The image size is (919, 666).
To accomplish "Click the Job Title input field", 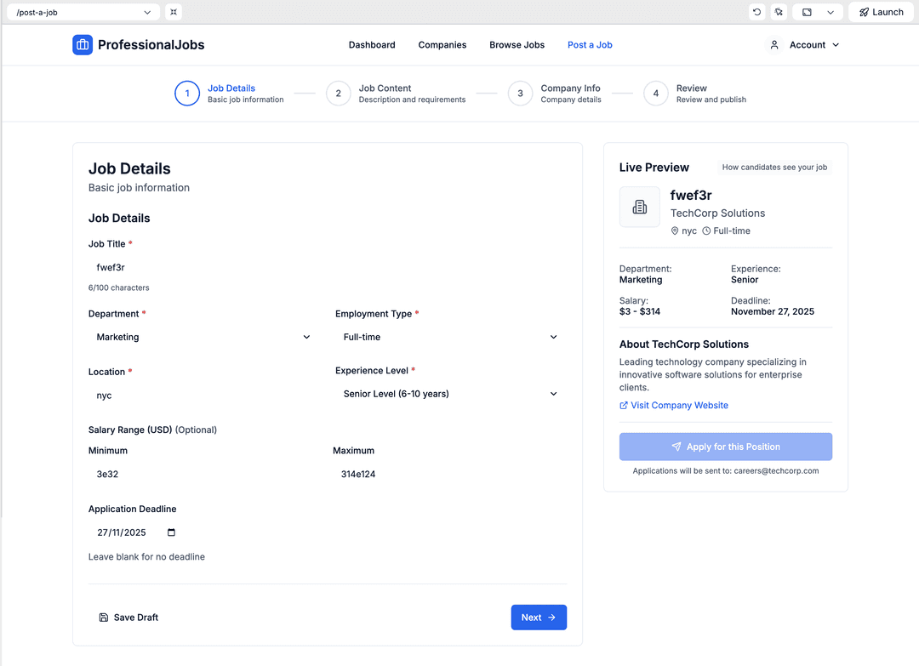I will tap(327, 268).
